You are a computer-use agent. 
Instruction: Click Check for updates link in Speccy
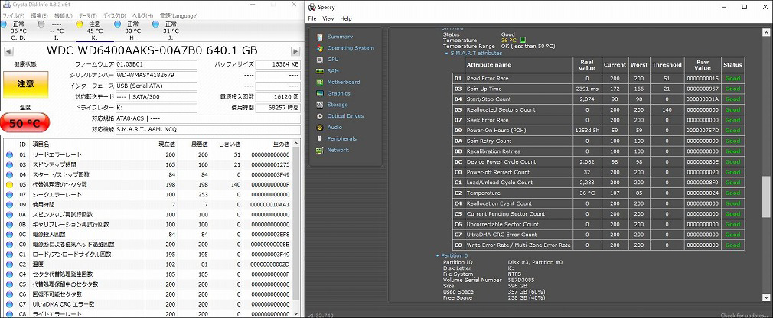click(x=743, y=316)
